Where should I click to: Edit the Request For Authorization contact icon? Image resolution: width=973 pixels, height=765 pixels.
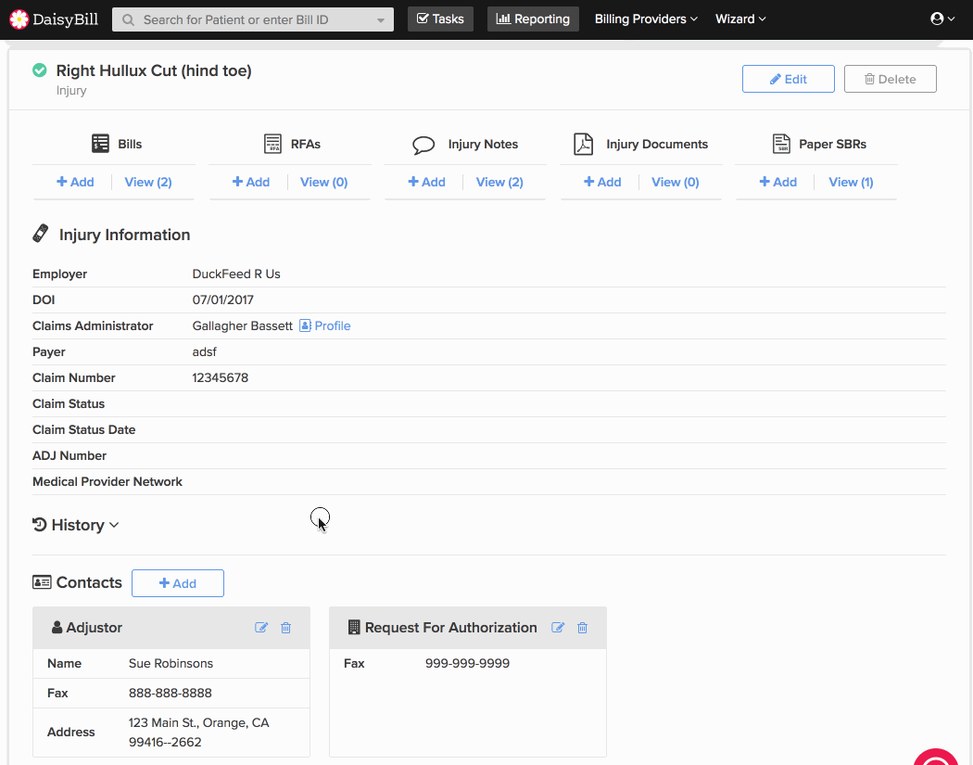(x=558, y=628)
